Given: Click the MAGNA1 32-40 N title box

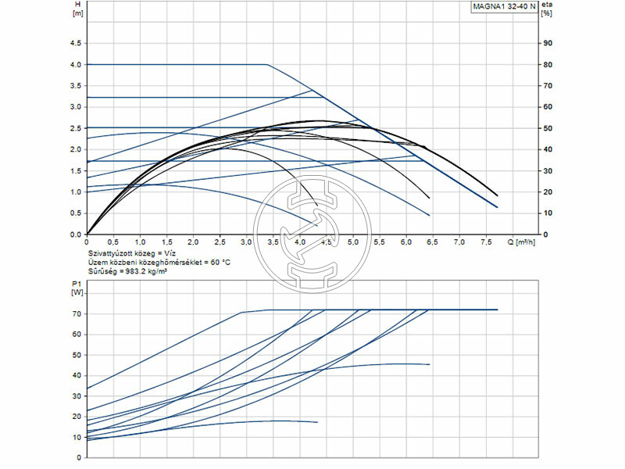Looking at the screenshot, I should click(x=503, y=8).
